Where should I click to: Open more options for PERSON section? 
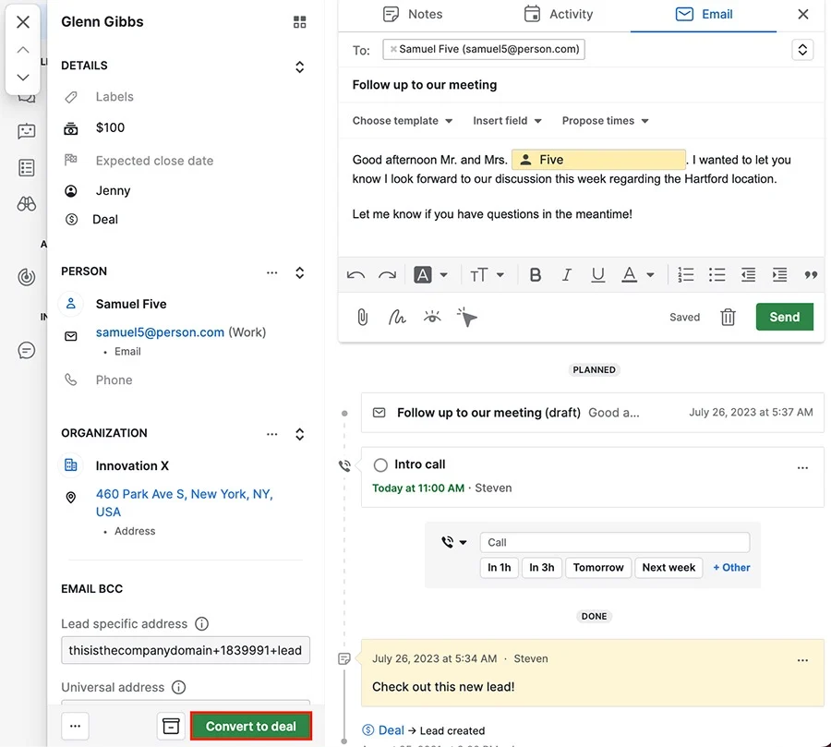pos(271,272)
